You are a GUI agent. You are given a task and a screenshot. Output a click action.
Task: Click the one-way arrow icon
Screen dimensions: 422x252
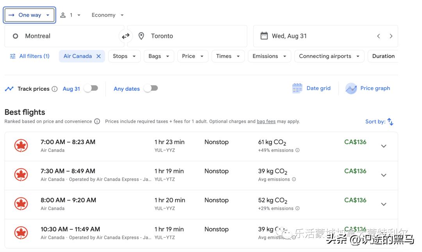point(11,15)
